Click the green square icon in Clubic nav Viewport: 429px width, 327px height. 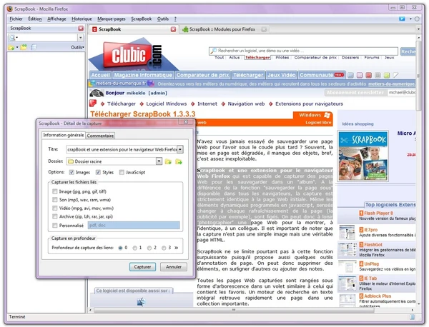point(387,75)
